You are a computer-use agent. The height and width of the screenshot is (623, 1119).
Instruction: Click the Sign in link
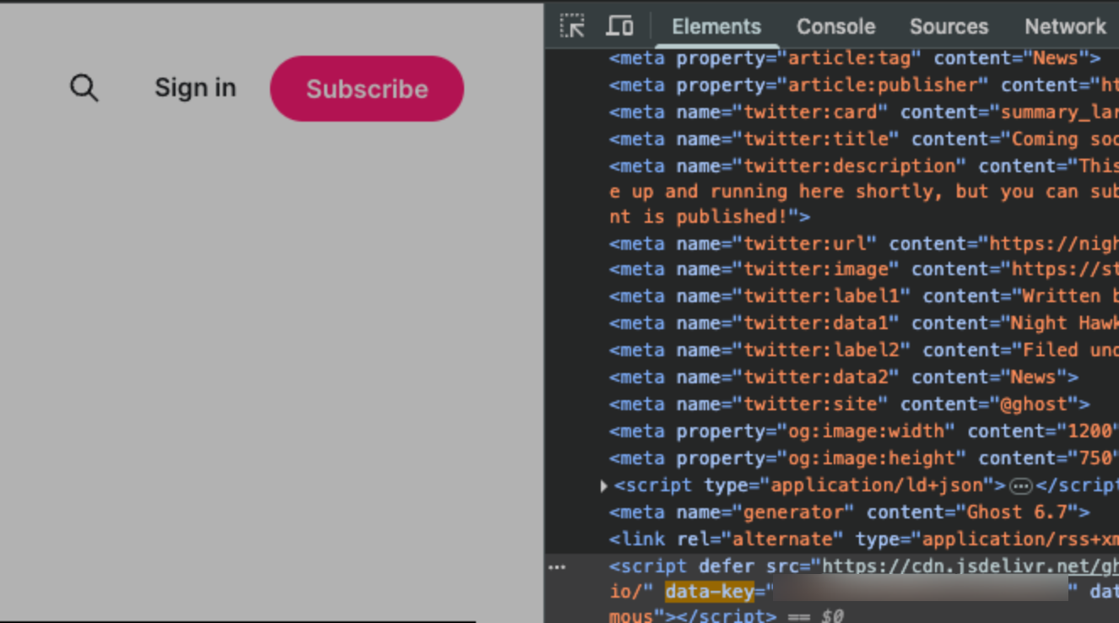pyautogui.click(x=195, y=88)
